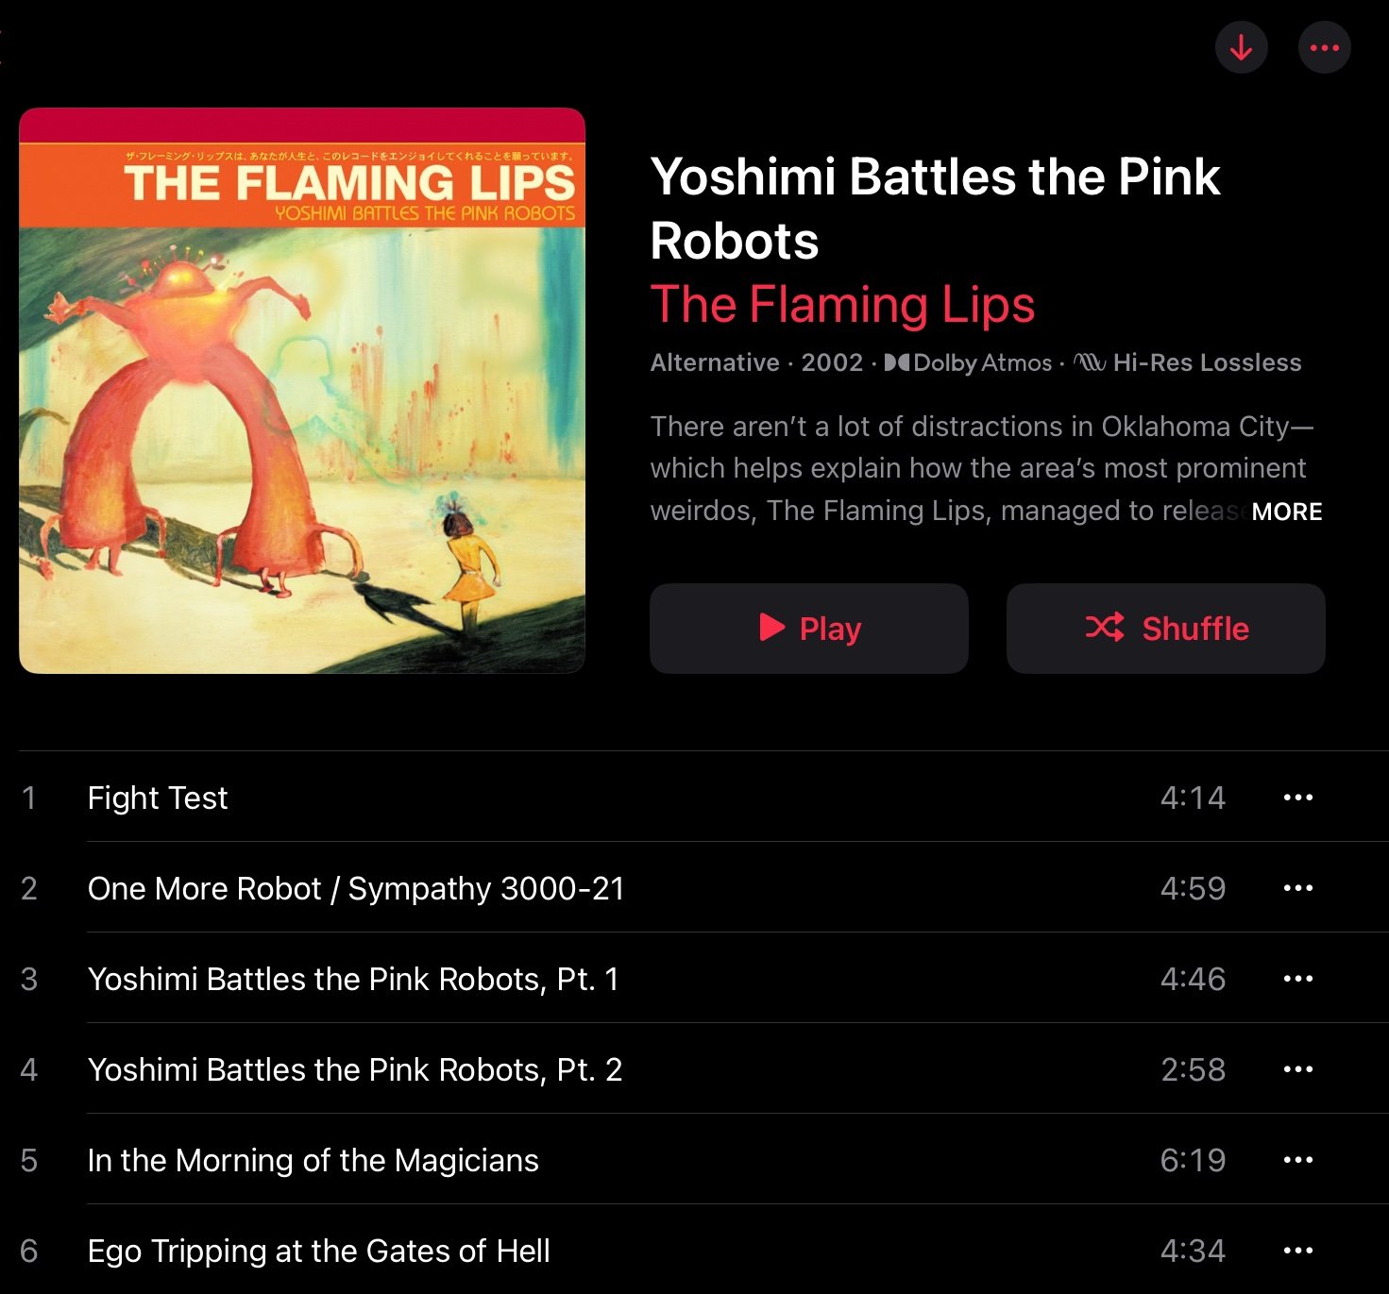Download the album with the arrow icon
The image size is (1389, 1294).
[1241, 47]
